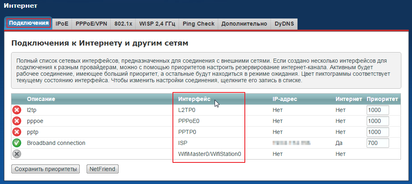Switch to the DyDNS tab
The width and height of the screenshot is (412, 184).
click(284, 24)
